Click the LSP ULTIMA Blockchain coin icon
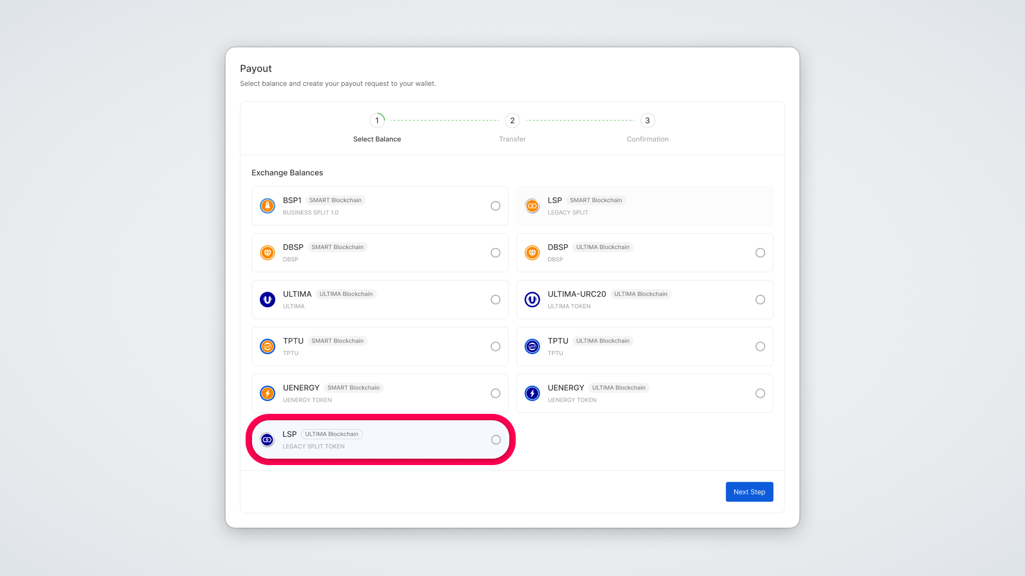1025x576 pixels. 267,440
